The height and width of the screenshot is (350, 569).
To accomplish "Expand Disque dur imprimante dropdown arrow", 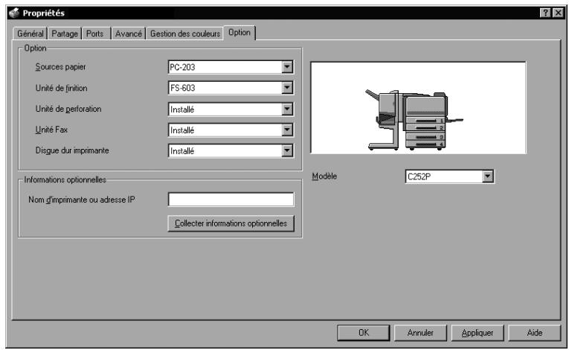I will (x=287, y=150).
